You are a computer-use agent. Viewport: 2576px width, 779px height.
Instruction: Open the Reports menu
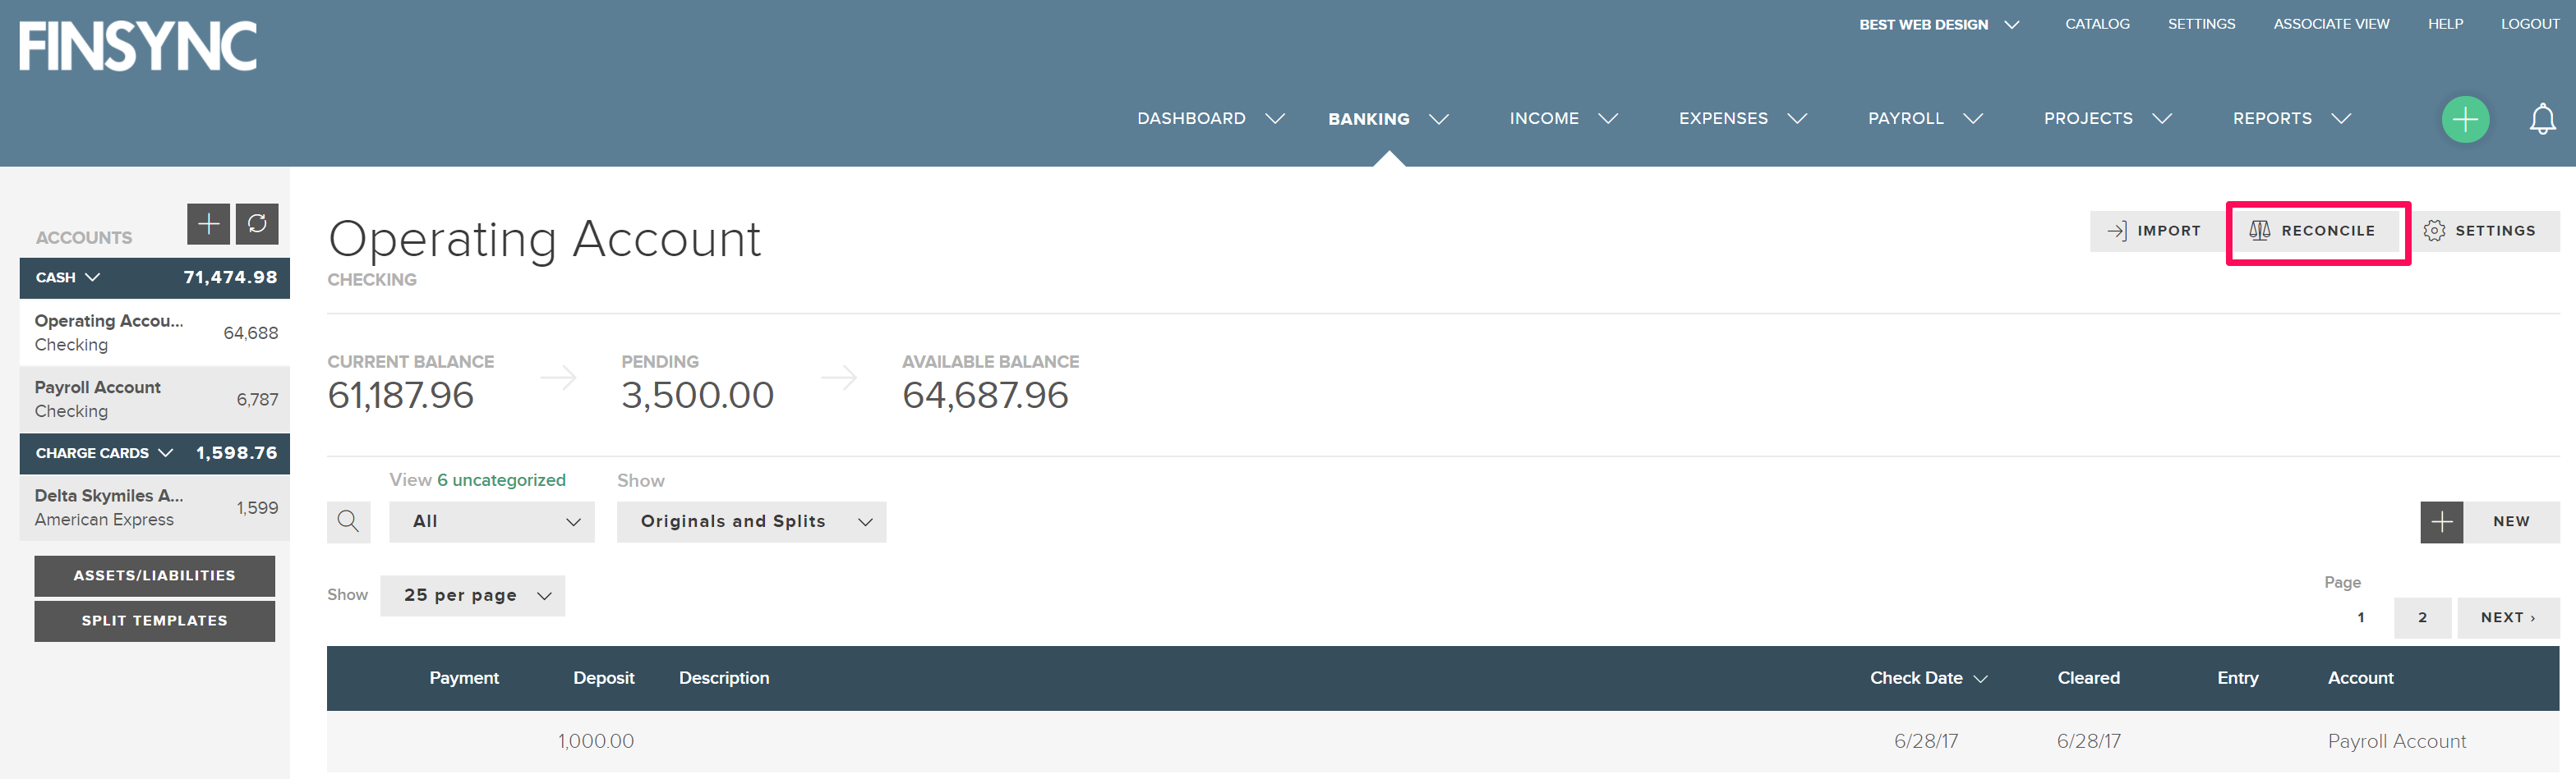click(x=2291, y=119)
